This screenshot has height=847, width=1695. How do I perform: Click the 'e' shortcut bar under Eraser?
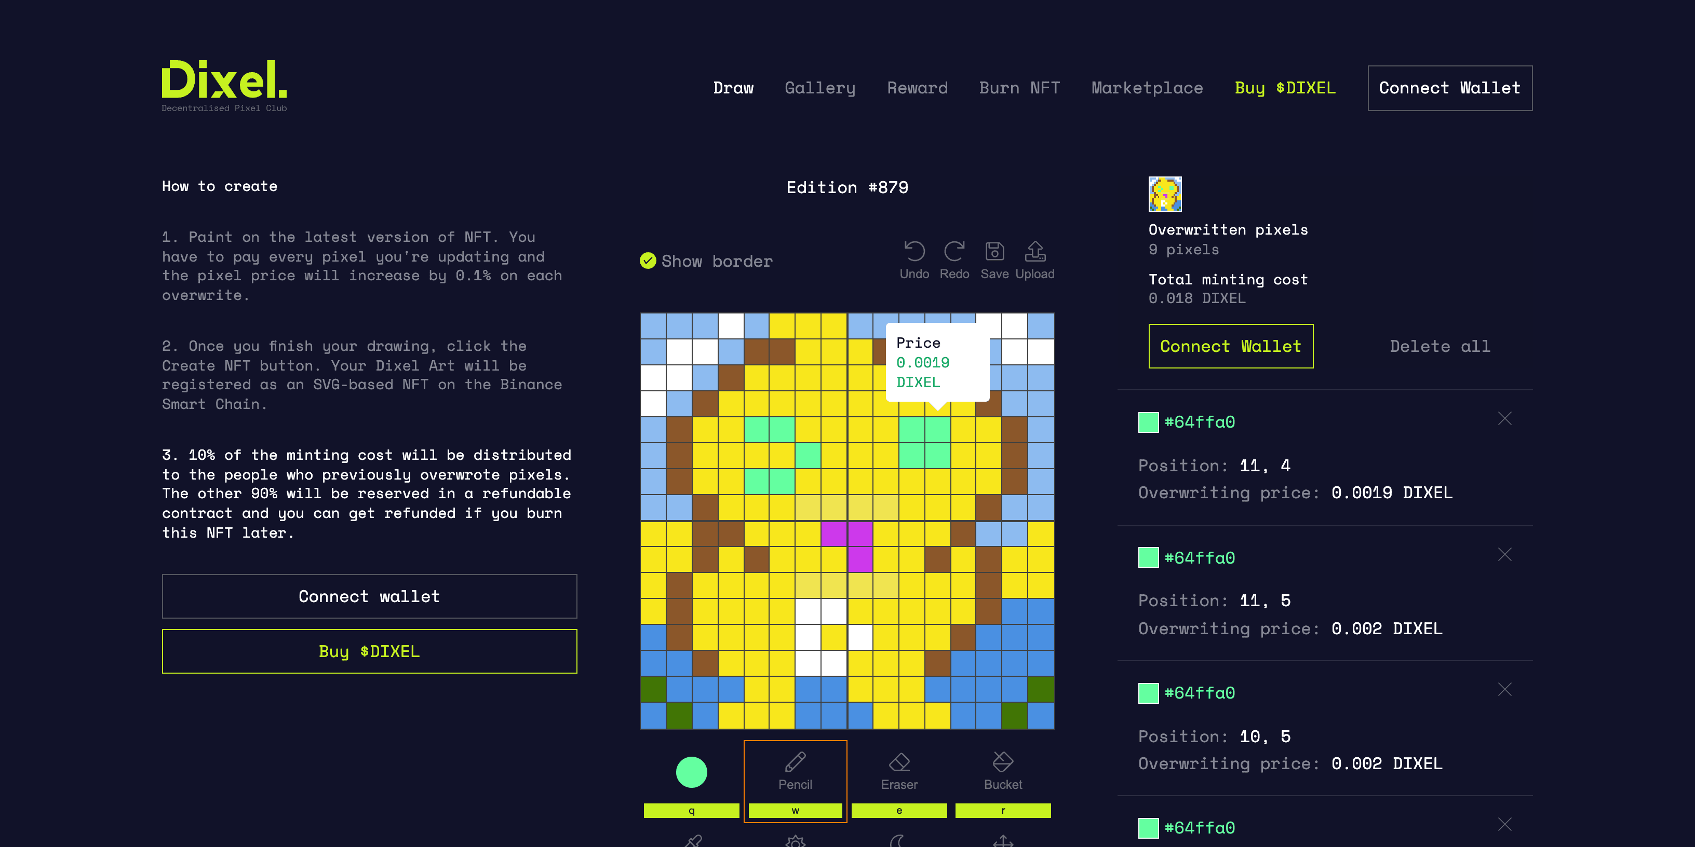point(899,811)
